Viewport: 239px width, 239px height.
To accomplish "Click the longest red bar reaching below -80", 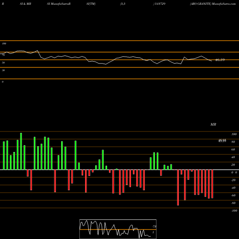I will tap(178, 187).
